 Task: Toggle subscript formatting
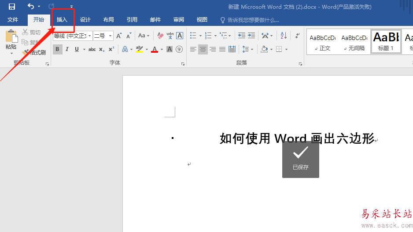coord(102,49)
